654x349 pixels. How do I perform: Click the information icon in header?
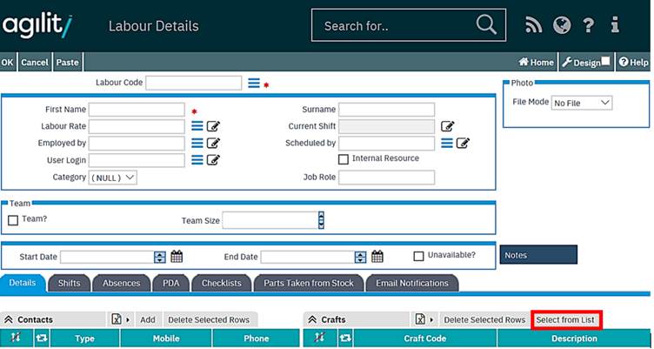[x=615, y=25]
